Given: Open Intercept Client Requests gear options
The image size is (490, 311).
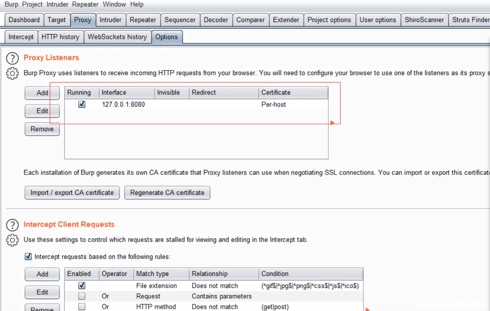Looking at the screenshot, I should (x=12, y=240).
